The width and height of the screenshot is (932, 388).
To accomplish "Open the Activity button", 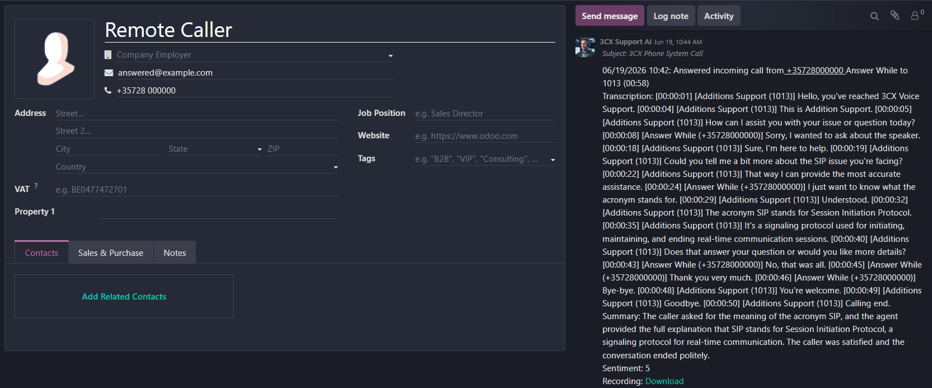I will pyautogui.click(x=719, y=16).
